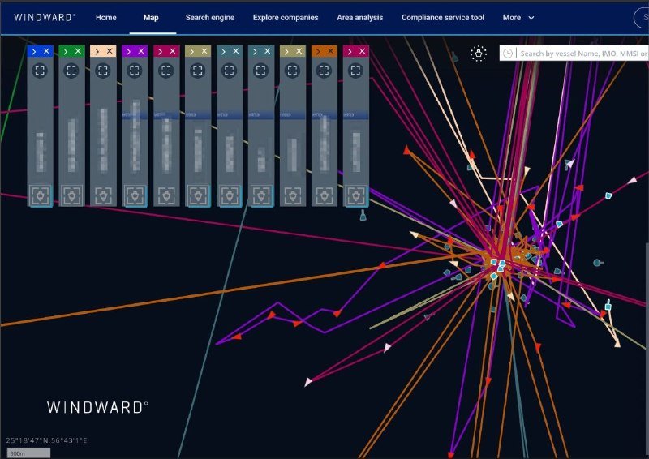Click ship icon on fifth magenta card
Screen dimensions: 649x459
tap(166, 195)
